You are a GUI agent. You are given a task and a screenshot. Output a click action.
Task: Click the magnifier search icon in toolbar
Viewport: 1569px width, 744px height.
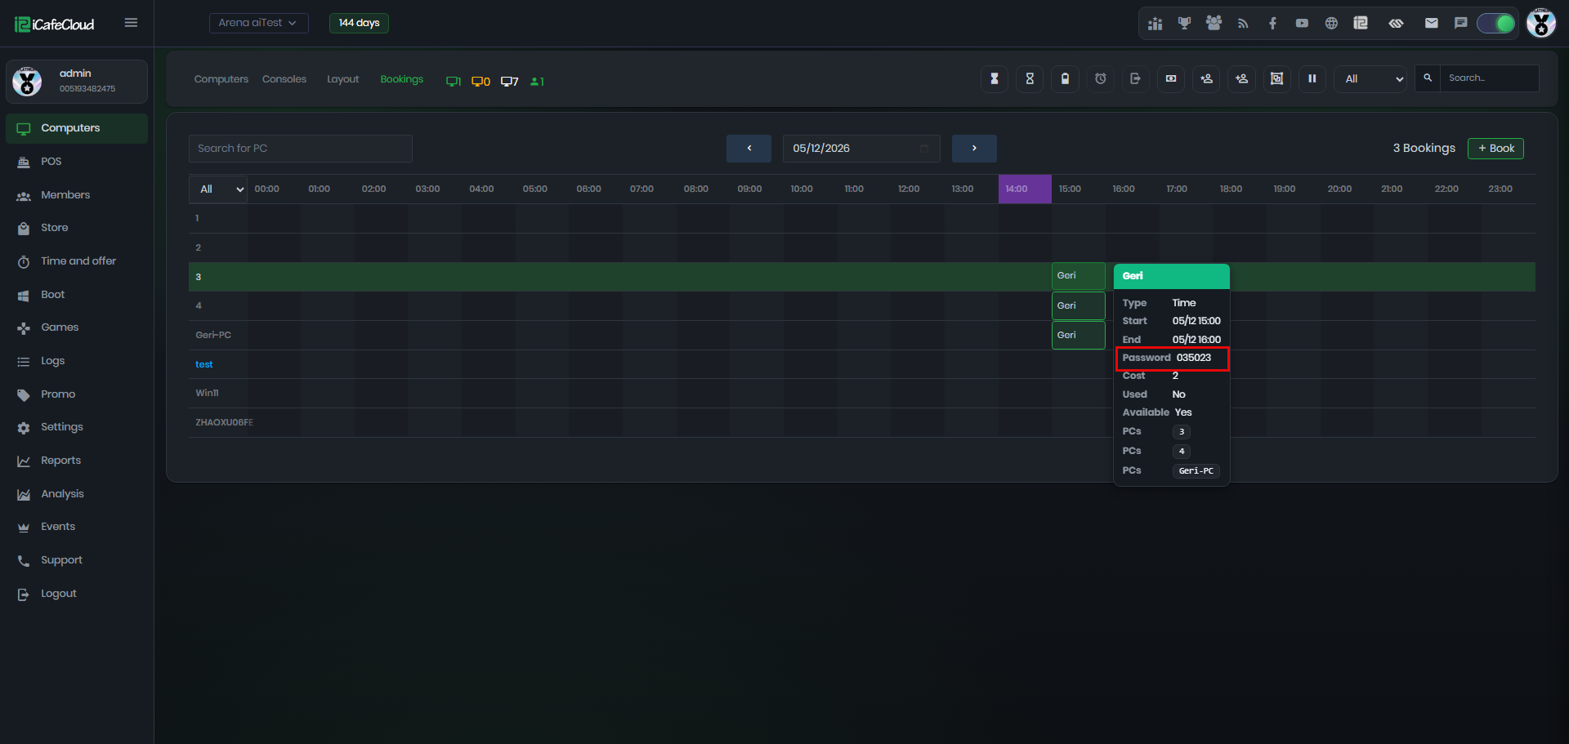click(x=1428, y=78)
